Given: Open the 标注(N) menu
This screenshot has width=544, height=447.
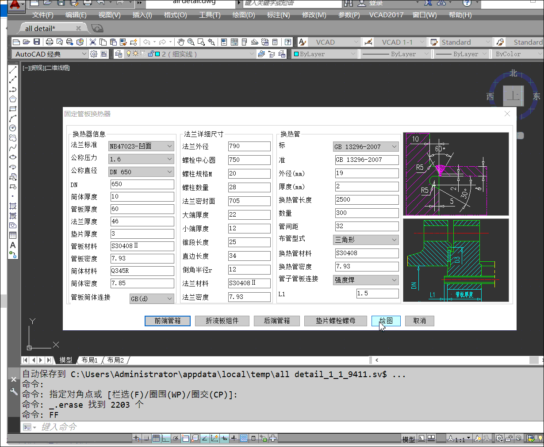Looking at the screenshot, I should [278, 15].
